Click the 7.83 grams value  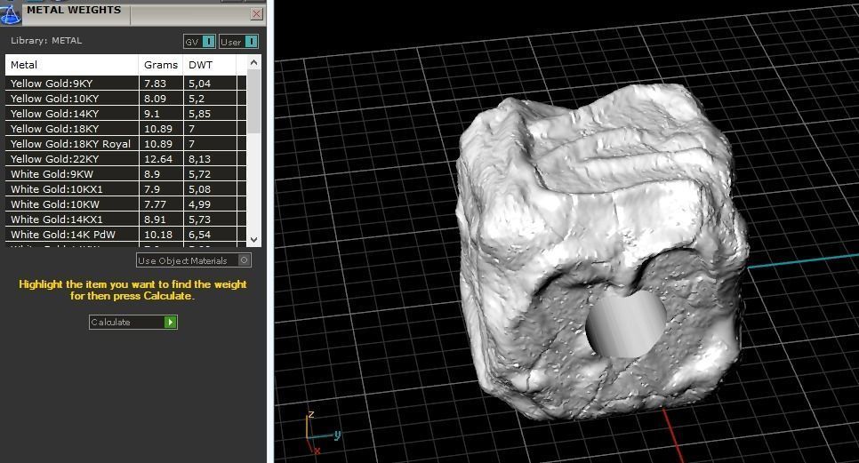click(x=155, y=84)
